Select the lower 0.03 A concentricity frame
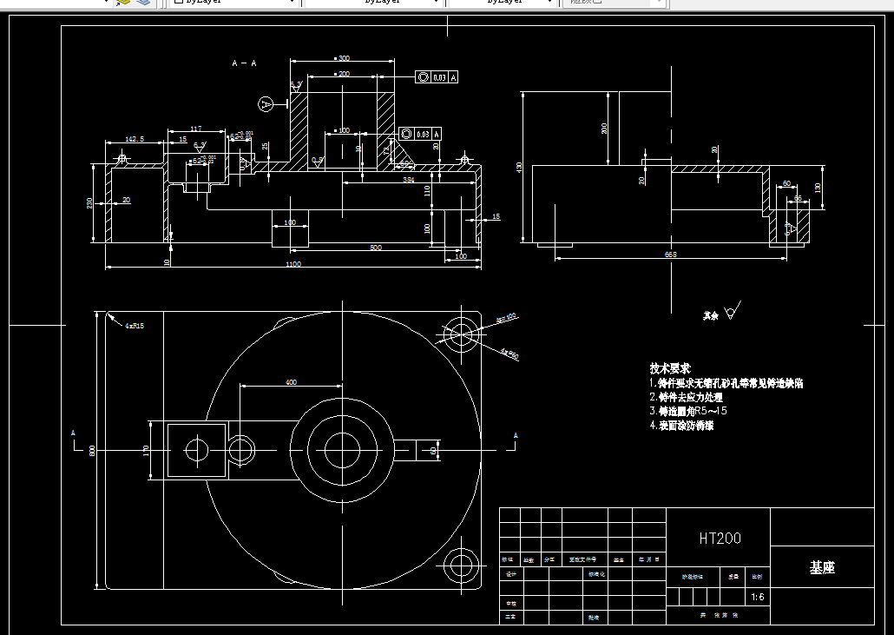 coord(420,134)
